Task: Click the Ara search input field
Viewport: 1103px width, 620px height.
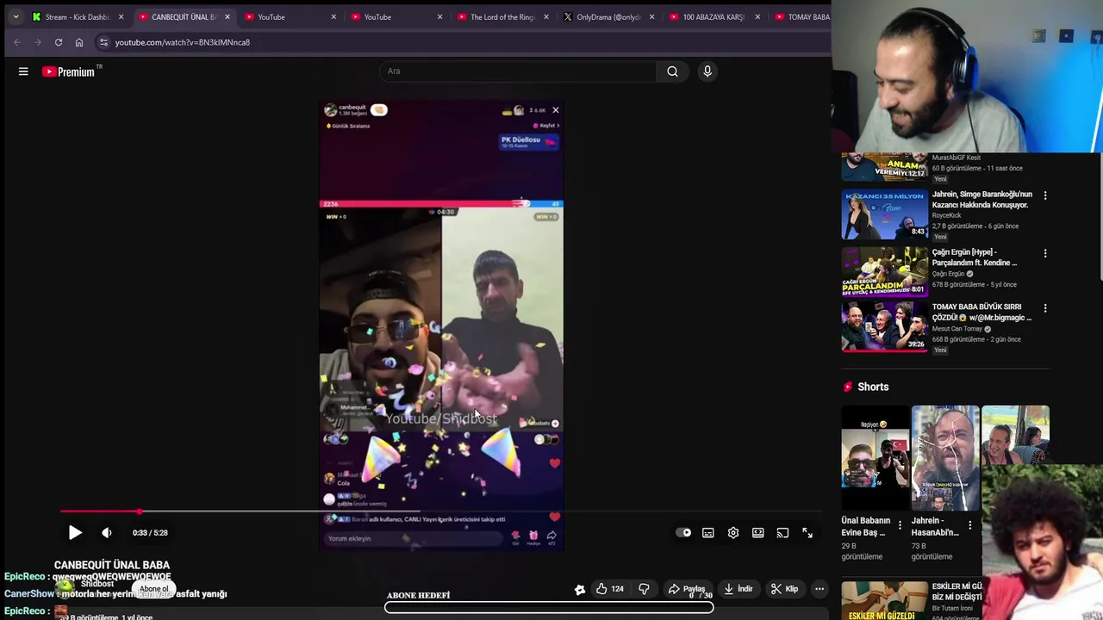Action: [x=517, y=71]
